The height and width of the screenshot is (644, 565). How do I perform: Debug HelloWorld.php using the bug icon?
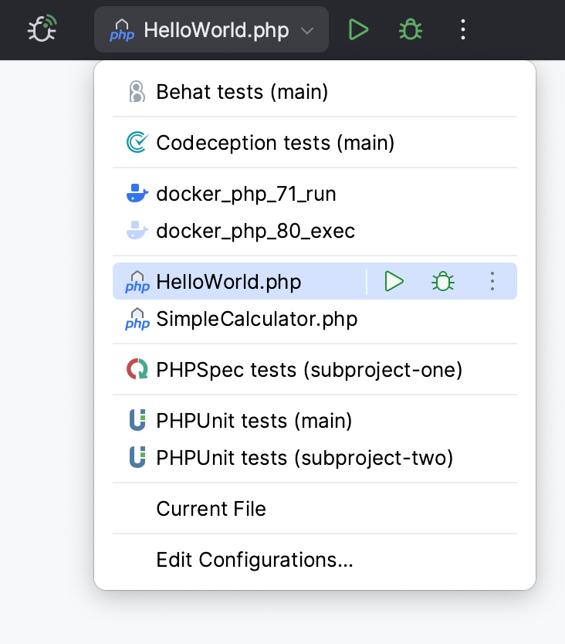pyautogui.click(x=410, y=29)
